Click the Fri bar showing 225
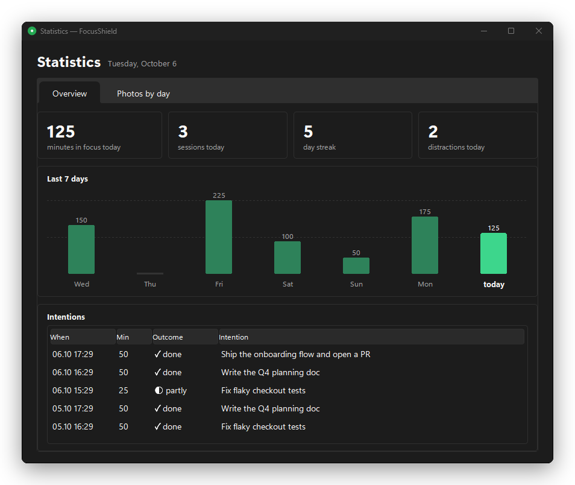The image size is (575, 485). point(219,237)
